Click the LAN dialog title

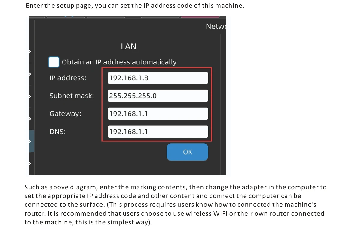point(129,46)
